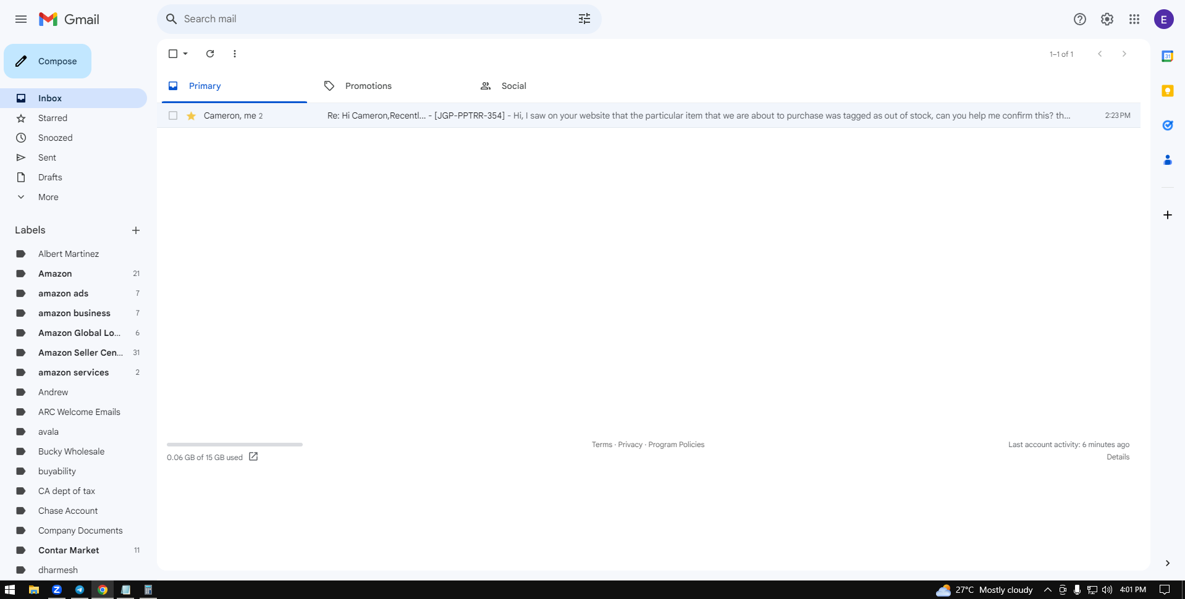Click the search magnifier icon
The height and width of the screenshot is (599, 1185).
171,19
